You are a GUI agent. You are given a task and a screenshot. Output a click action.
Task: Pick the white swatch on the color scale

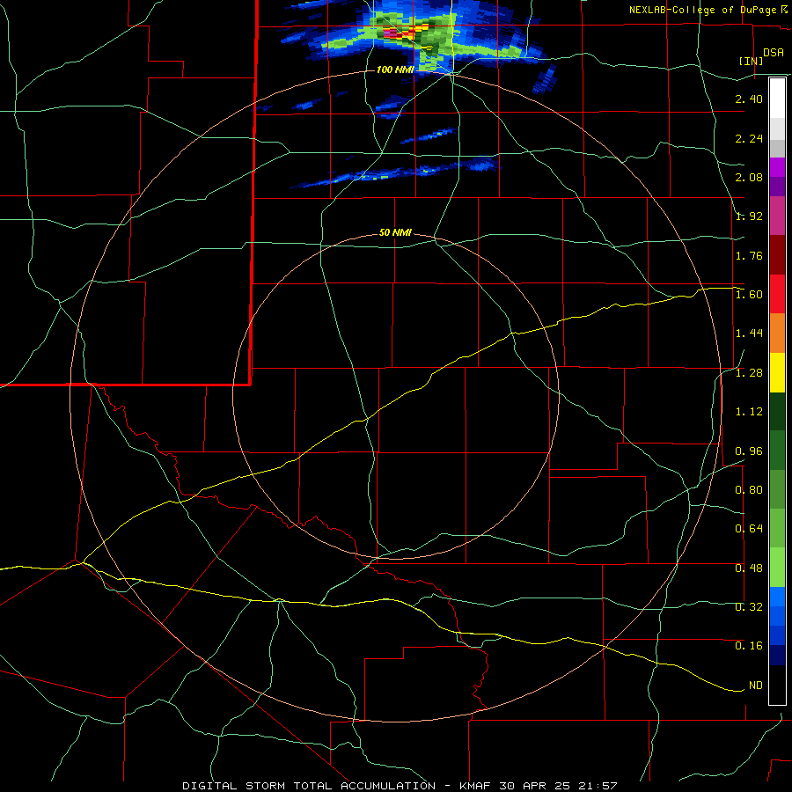(777, 98)
